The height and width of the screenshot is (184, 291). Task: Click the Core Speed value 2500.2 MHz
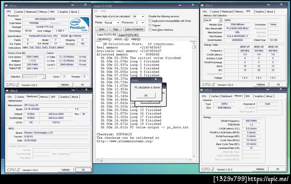coord(32,57)
